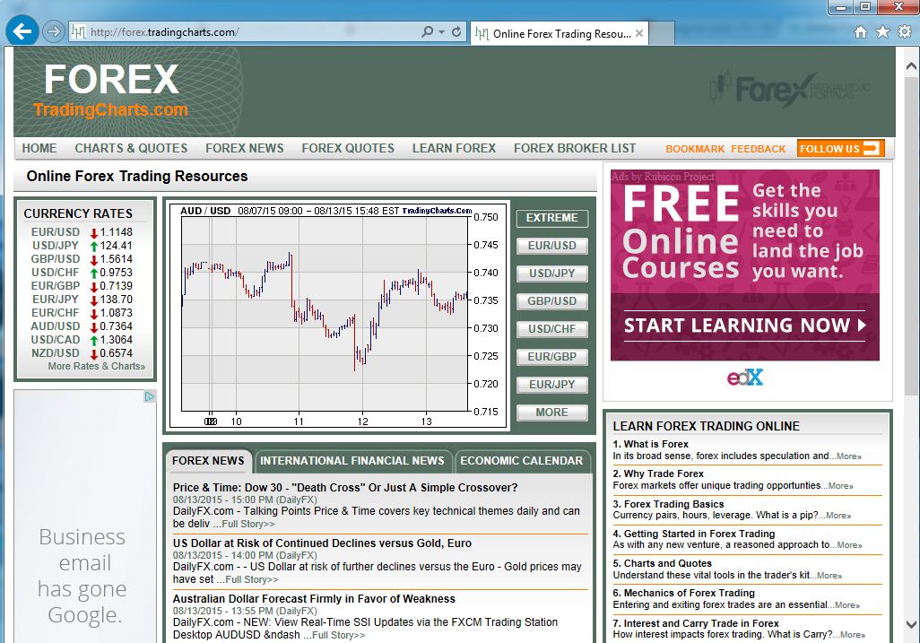Switch to INTERNATIONAL FINANCIAL NEWS tab
The height and width of the screenshot is (643, 920).
tap(352, 461)
